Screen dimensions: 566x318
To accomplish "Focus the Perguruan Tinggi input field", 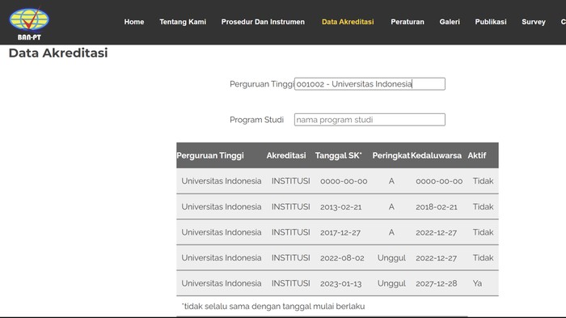I will click(x=370, y=84).
